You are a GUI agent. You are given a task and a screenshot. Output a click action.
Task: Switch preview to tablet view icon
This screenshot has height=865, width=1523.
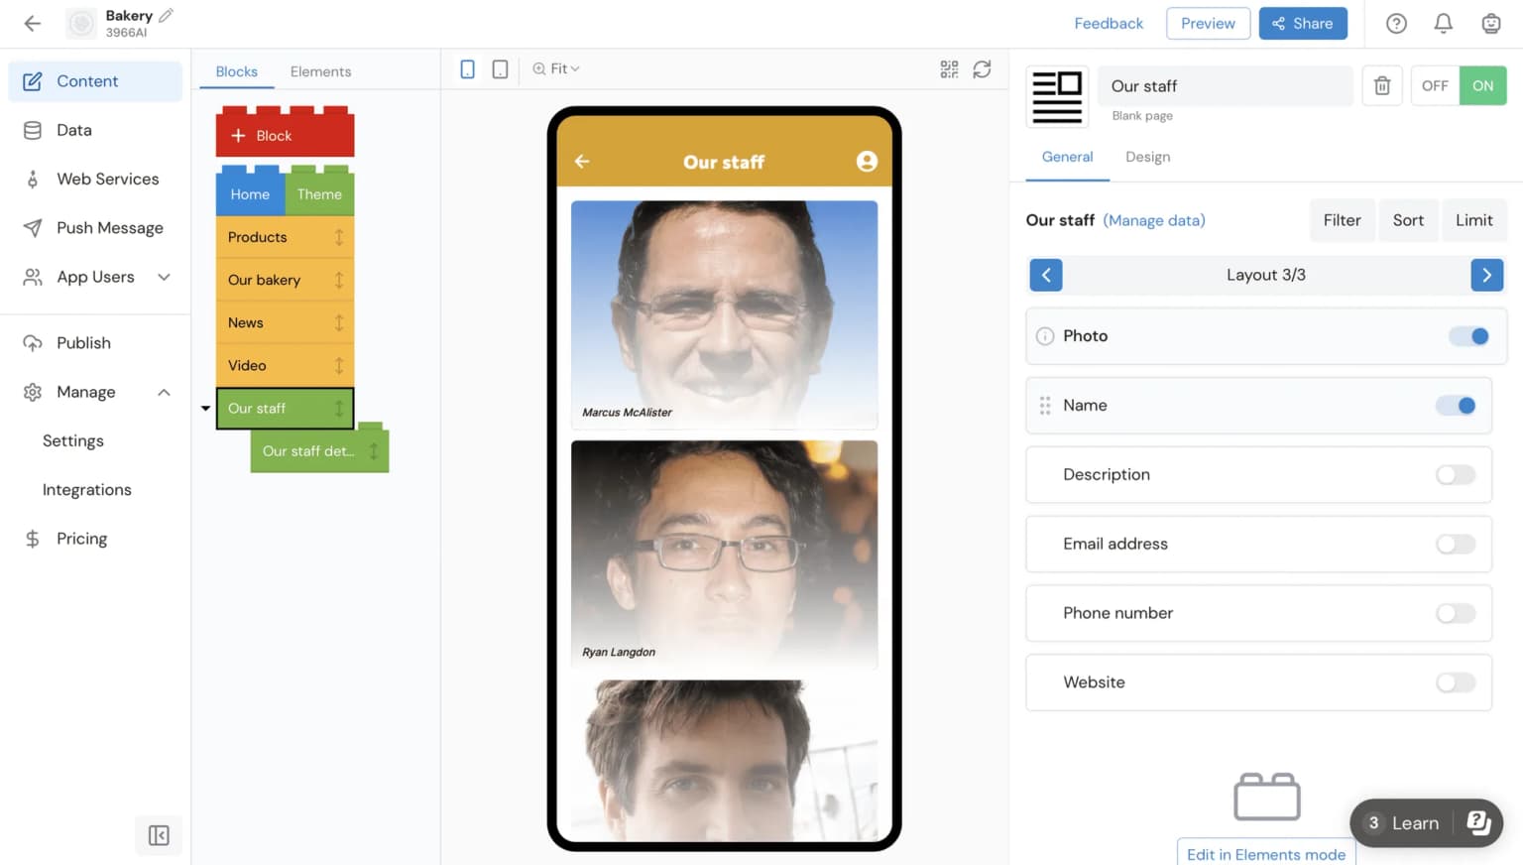500,68
